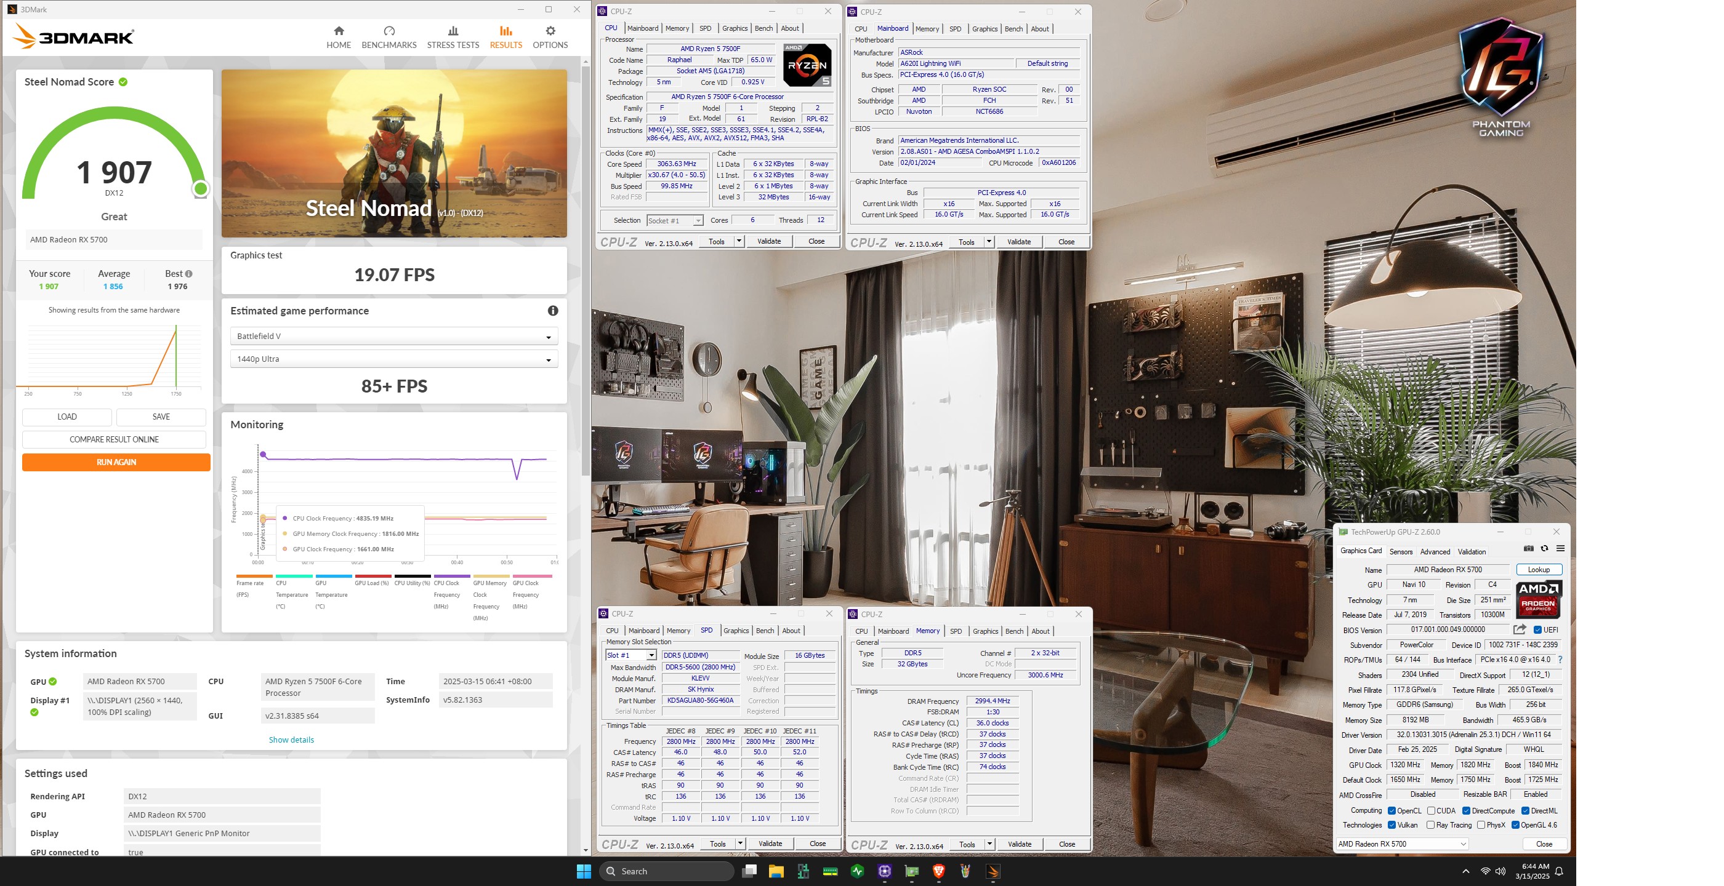The width and height of the screenshot is (1724, 886).
Task: Toggle the DirectML checkbox
Action: (1525, 810)
